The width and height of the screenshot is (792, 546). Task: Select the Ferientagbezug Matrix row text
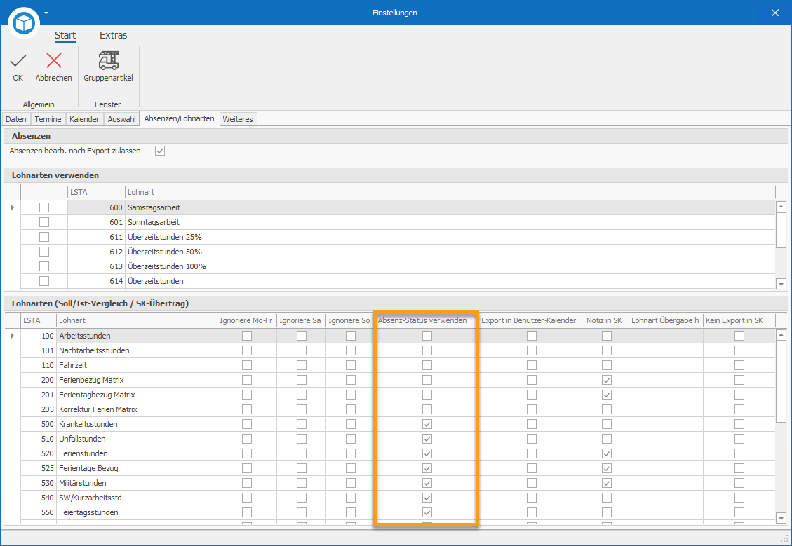[x=97, y=395]
